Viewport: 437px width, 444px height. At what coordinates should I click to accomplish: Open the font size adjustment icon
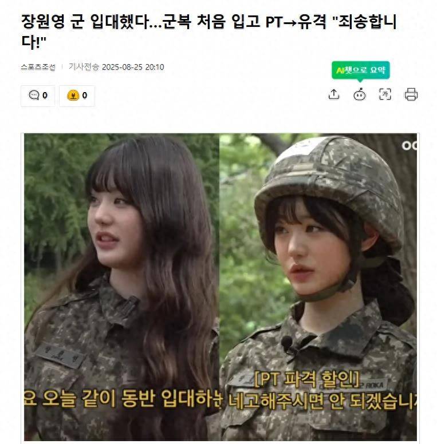pos(385,94)
